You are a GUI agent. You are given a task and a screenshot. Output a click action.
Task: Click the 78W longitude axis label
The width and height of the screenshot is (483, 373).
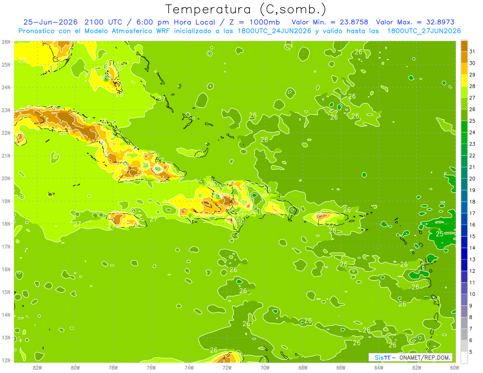click(x=113, y=367)
